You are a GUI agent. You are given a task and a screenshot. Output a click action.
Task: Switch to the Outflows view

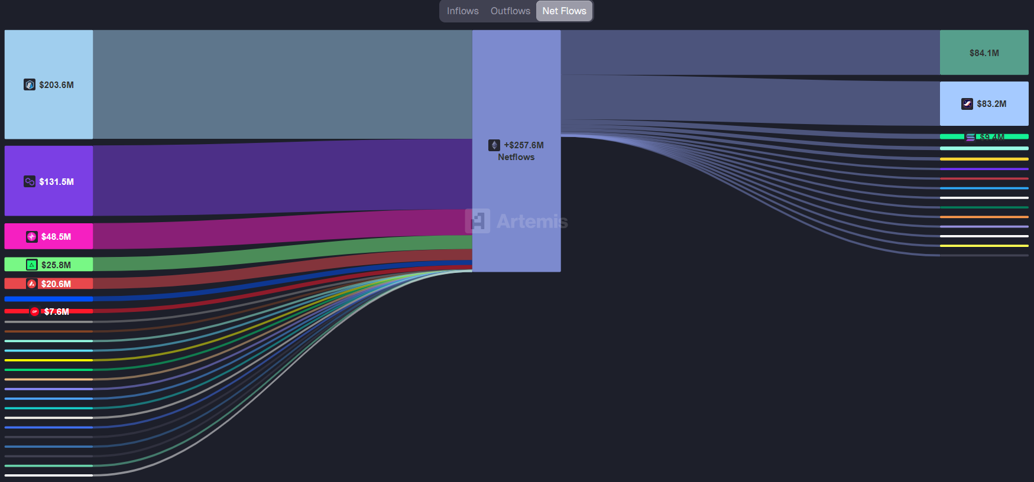click(510, 11)
